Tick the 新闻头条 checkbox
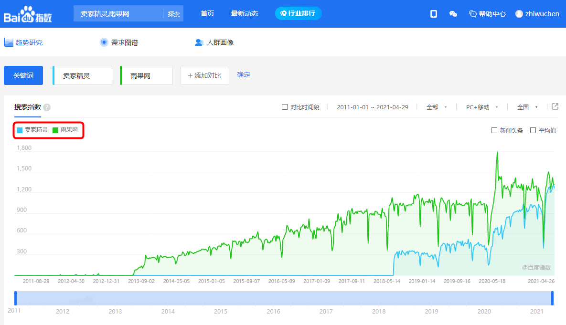 (494, 130)
